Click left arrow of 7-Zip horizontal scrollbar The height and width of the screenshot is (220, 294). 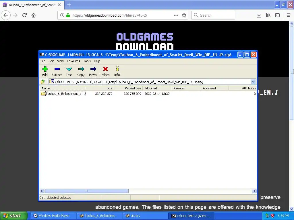[42, 191]
